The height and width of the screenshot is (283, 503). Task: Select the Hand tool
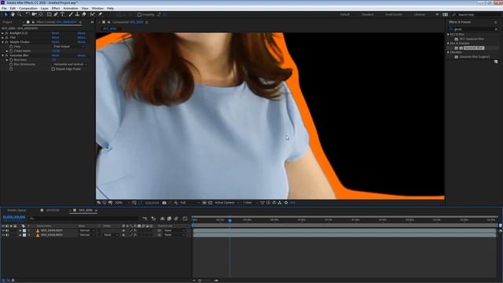13,14
